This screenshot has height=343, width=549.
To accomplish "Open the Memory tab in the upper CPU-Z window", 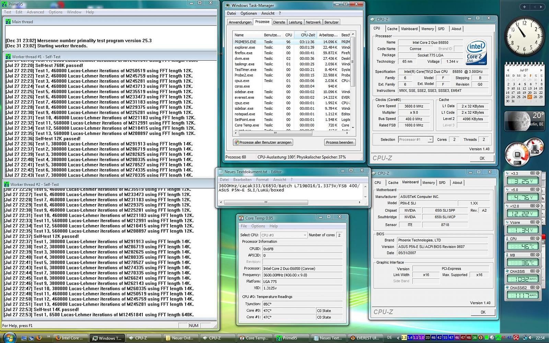I will coord(428,29).
